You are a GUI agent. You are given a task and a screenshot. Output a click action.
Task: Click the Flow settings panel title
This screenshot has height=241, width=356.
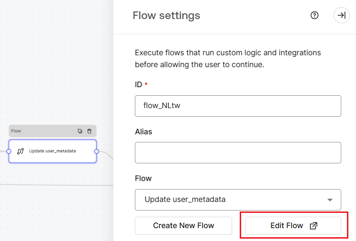point(166,16)
